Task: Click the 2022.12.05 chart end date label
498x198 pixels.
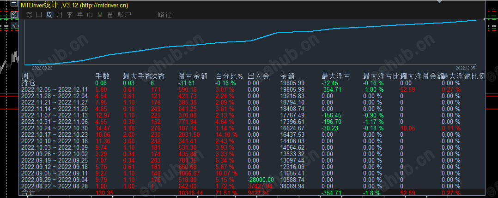Action: (465, 68)
